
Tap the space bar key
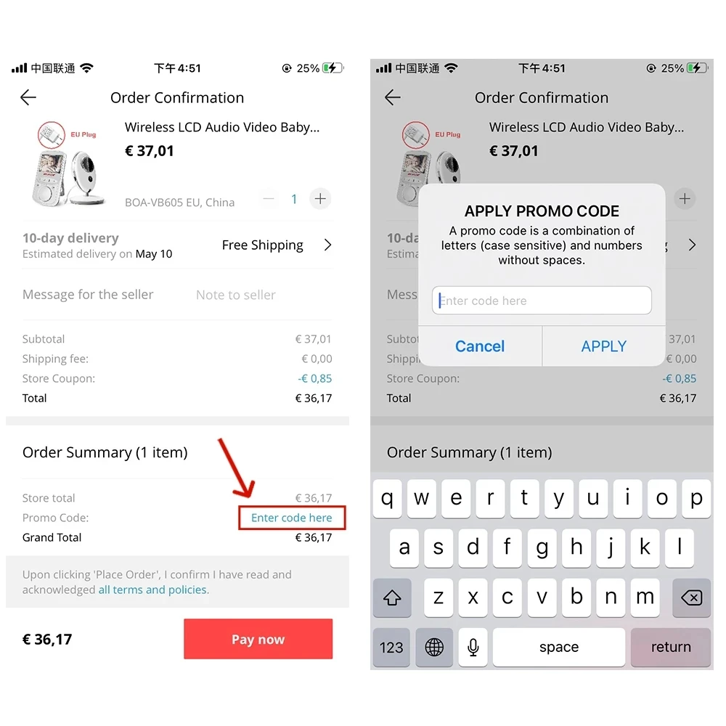tap(559, 647)
